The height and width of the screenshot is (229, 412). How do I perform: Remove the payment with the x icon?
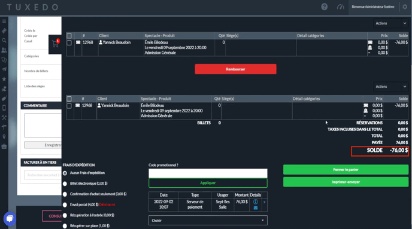(264, 202)
